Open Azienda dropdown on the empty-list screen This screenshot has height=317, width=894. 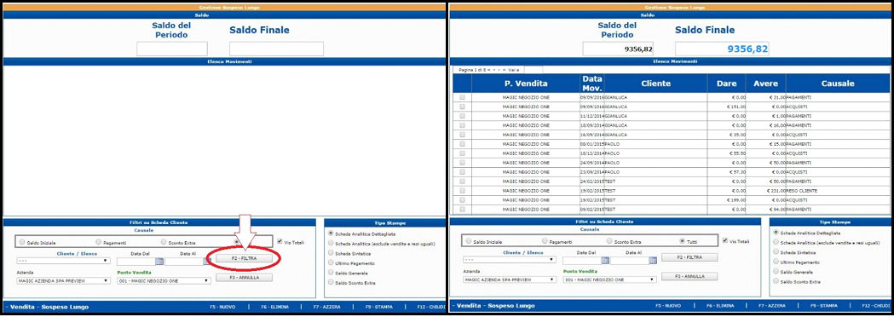pyautogui.click(x=63, y=280)
